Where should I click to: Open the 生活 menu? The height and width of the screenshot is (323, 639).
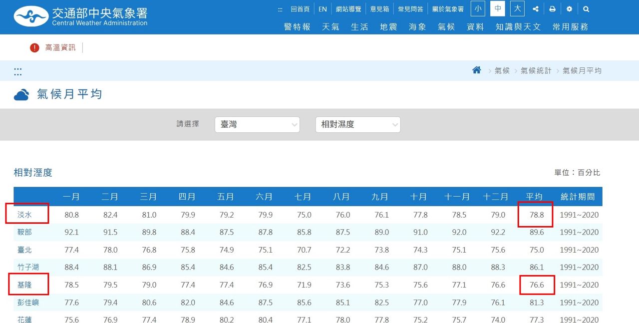[359, 27]
